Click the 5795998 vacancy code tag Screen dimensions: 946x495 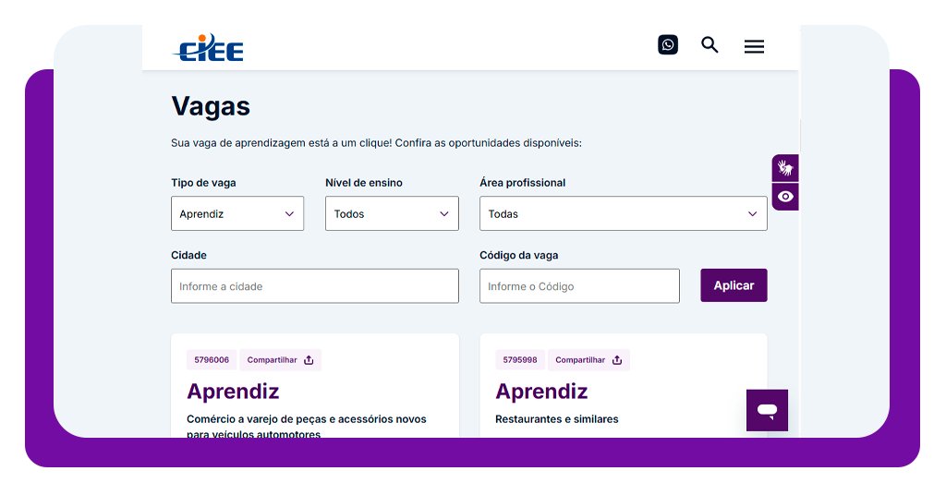tap(520, 360)
